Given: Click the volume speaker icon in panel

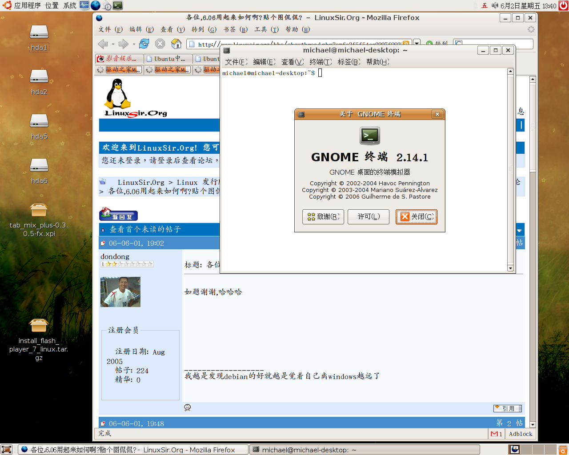Looking at the screenshot, I should tap(495, 6).
